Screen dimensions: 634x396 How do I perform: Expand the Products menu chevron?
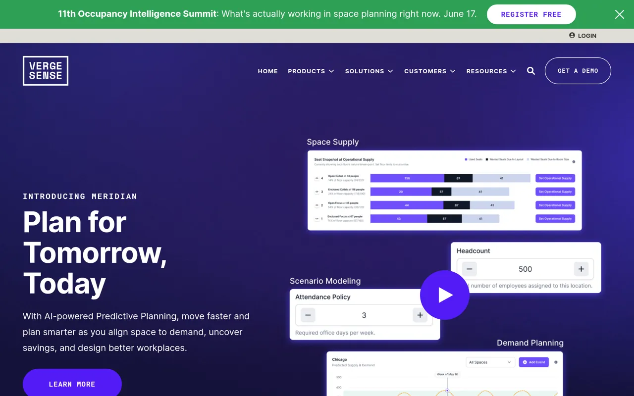coord(331,71)
